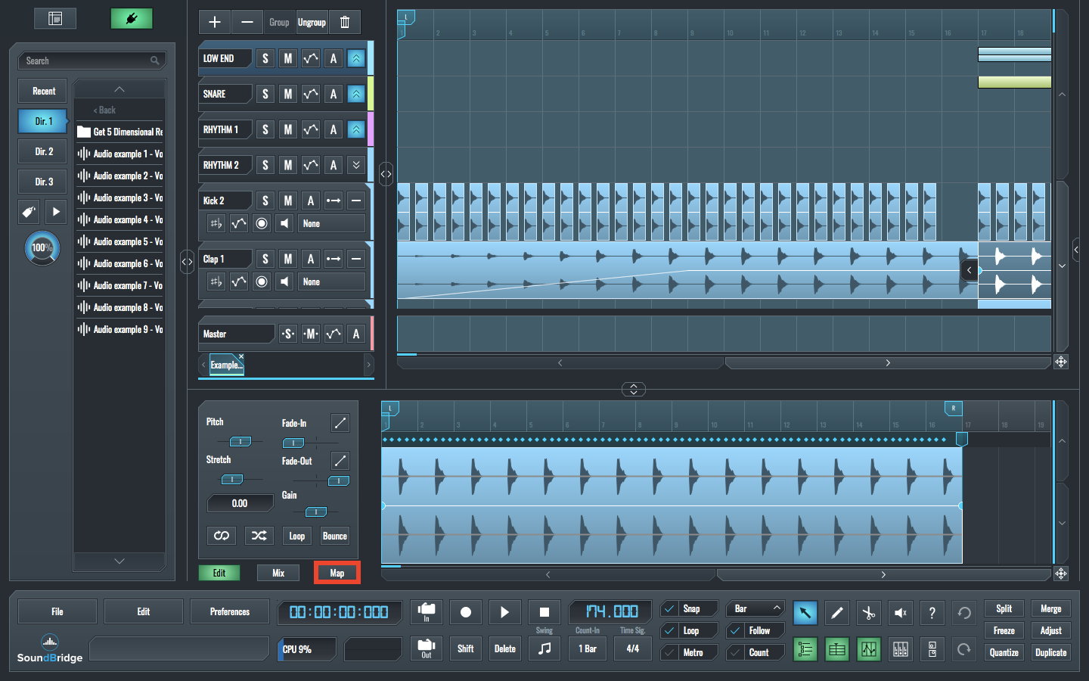This screenshot has width=1089, height=681.
Task: Select the scissors cut tool
Action: pyautogui.click(x=868, y=613)
